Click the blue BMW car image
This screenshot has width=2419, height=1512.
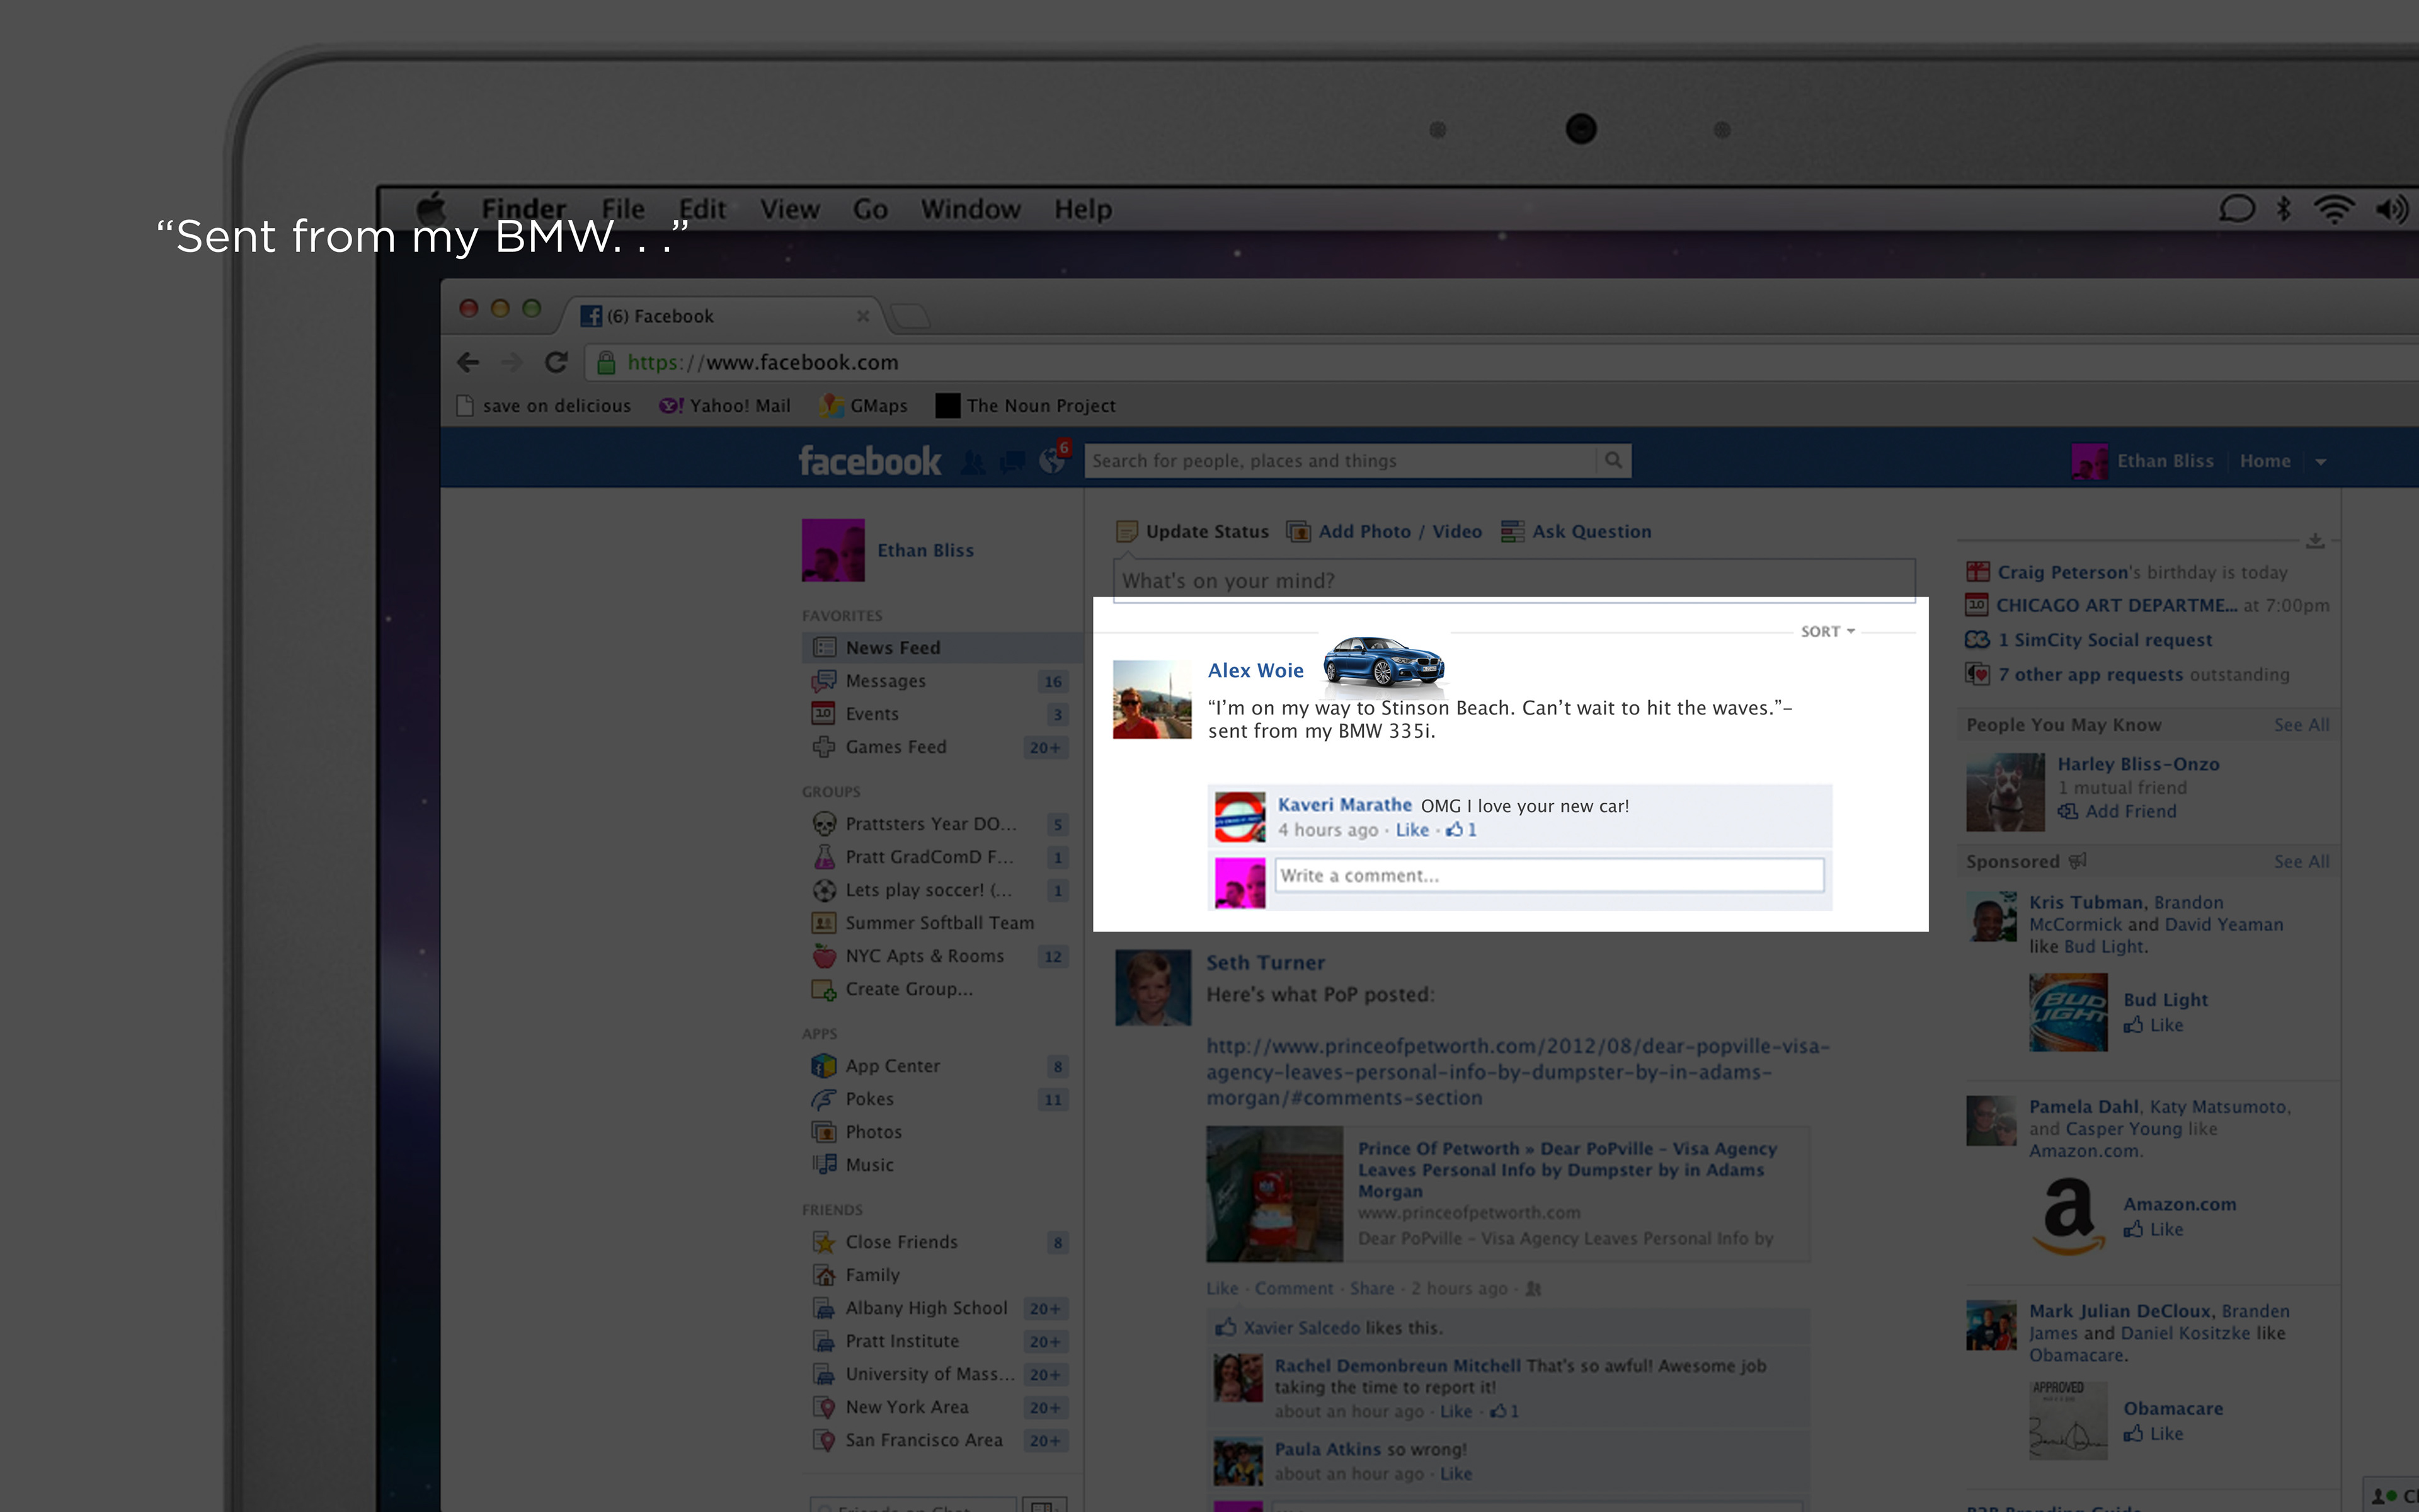coord(1385,662)
